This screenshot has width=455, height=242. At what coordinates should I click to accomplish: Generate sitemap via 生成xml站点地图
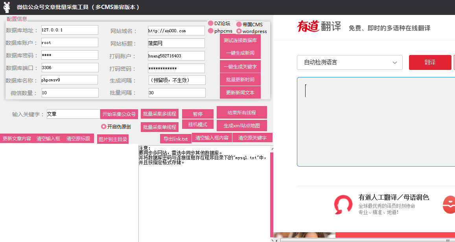(x=241, y=125)
